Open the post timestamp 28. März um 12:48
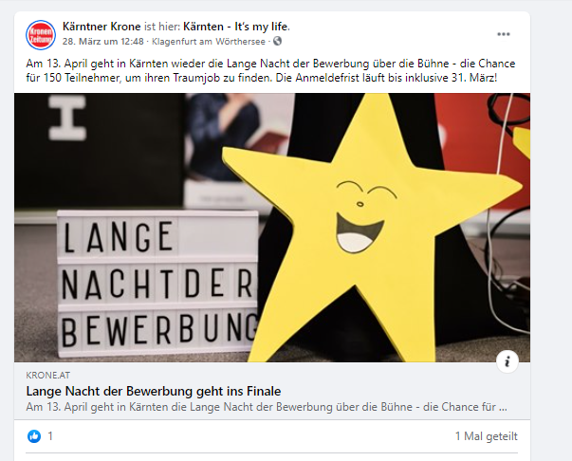Viewport: 572px width, 461px height. click(102, 42)
